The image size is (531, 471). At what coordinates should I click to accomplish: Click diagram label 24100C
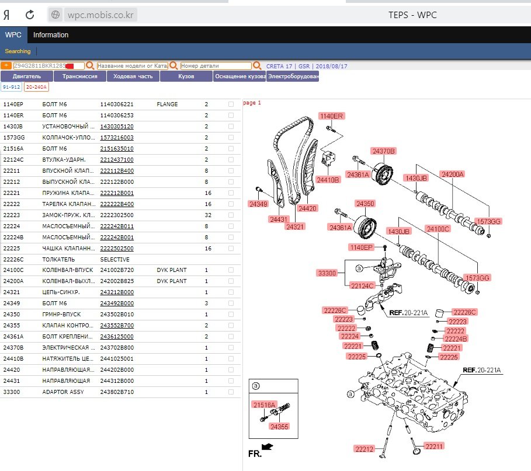(438, 229)
